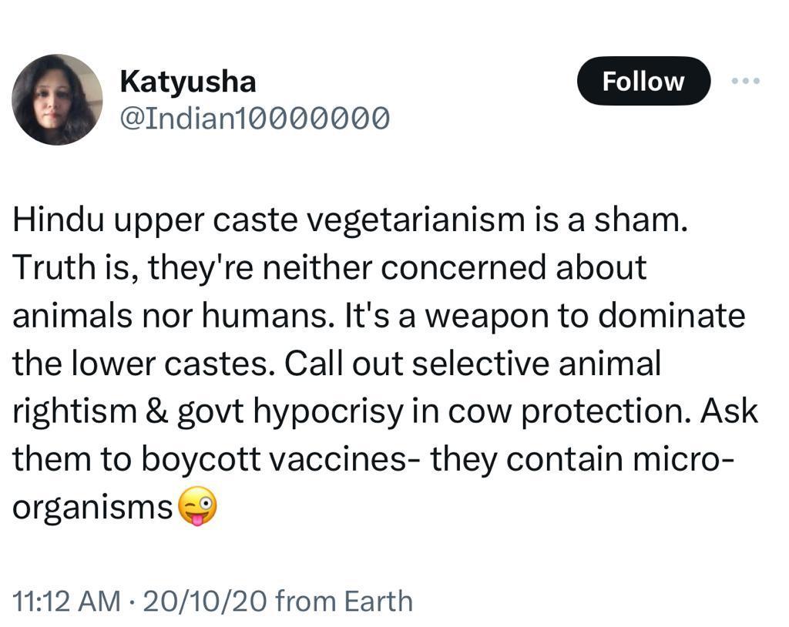Open Katyusha's profile picture
Screen dimensions: 789x627
57,99
